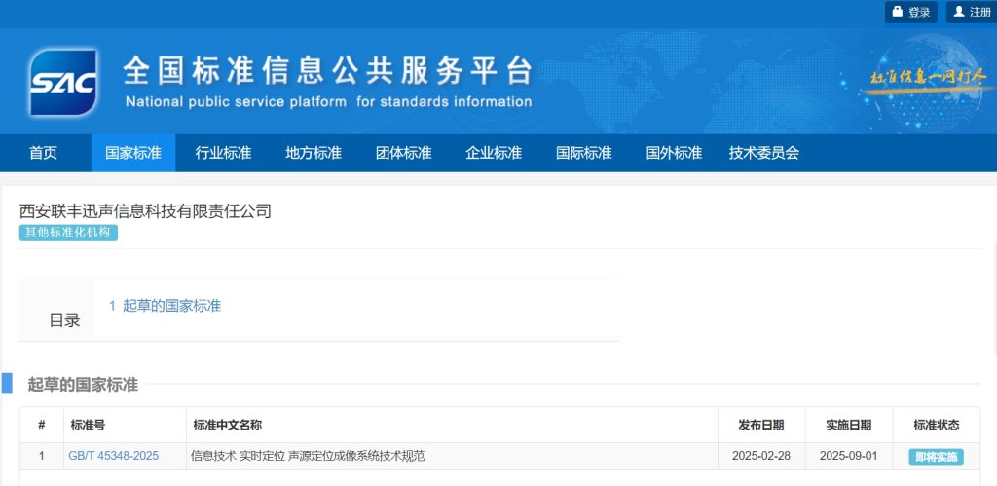This screenshot has width=997, height=486.
Task: Click the 全国标准信息公共服务平台 site title
Action: (327, 70)
